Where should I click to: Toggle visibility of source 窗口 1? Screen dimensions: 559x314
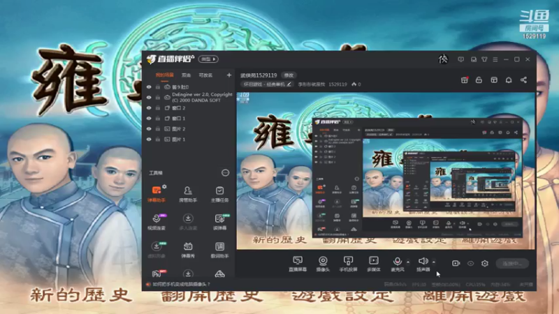(x=149, y=118)
